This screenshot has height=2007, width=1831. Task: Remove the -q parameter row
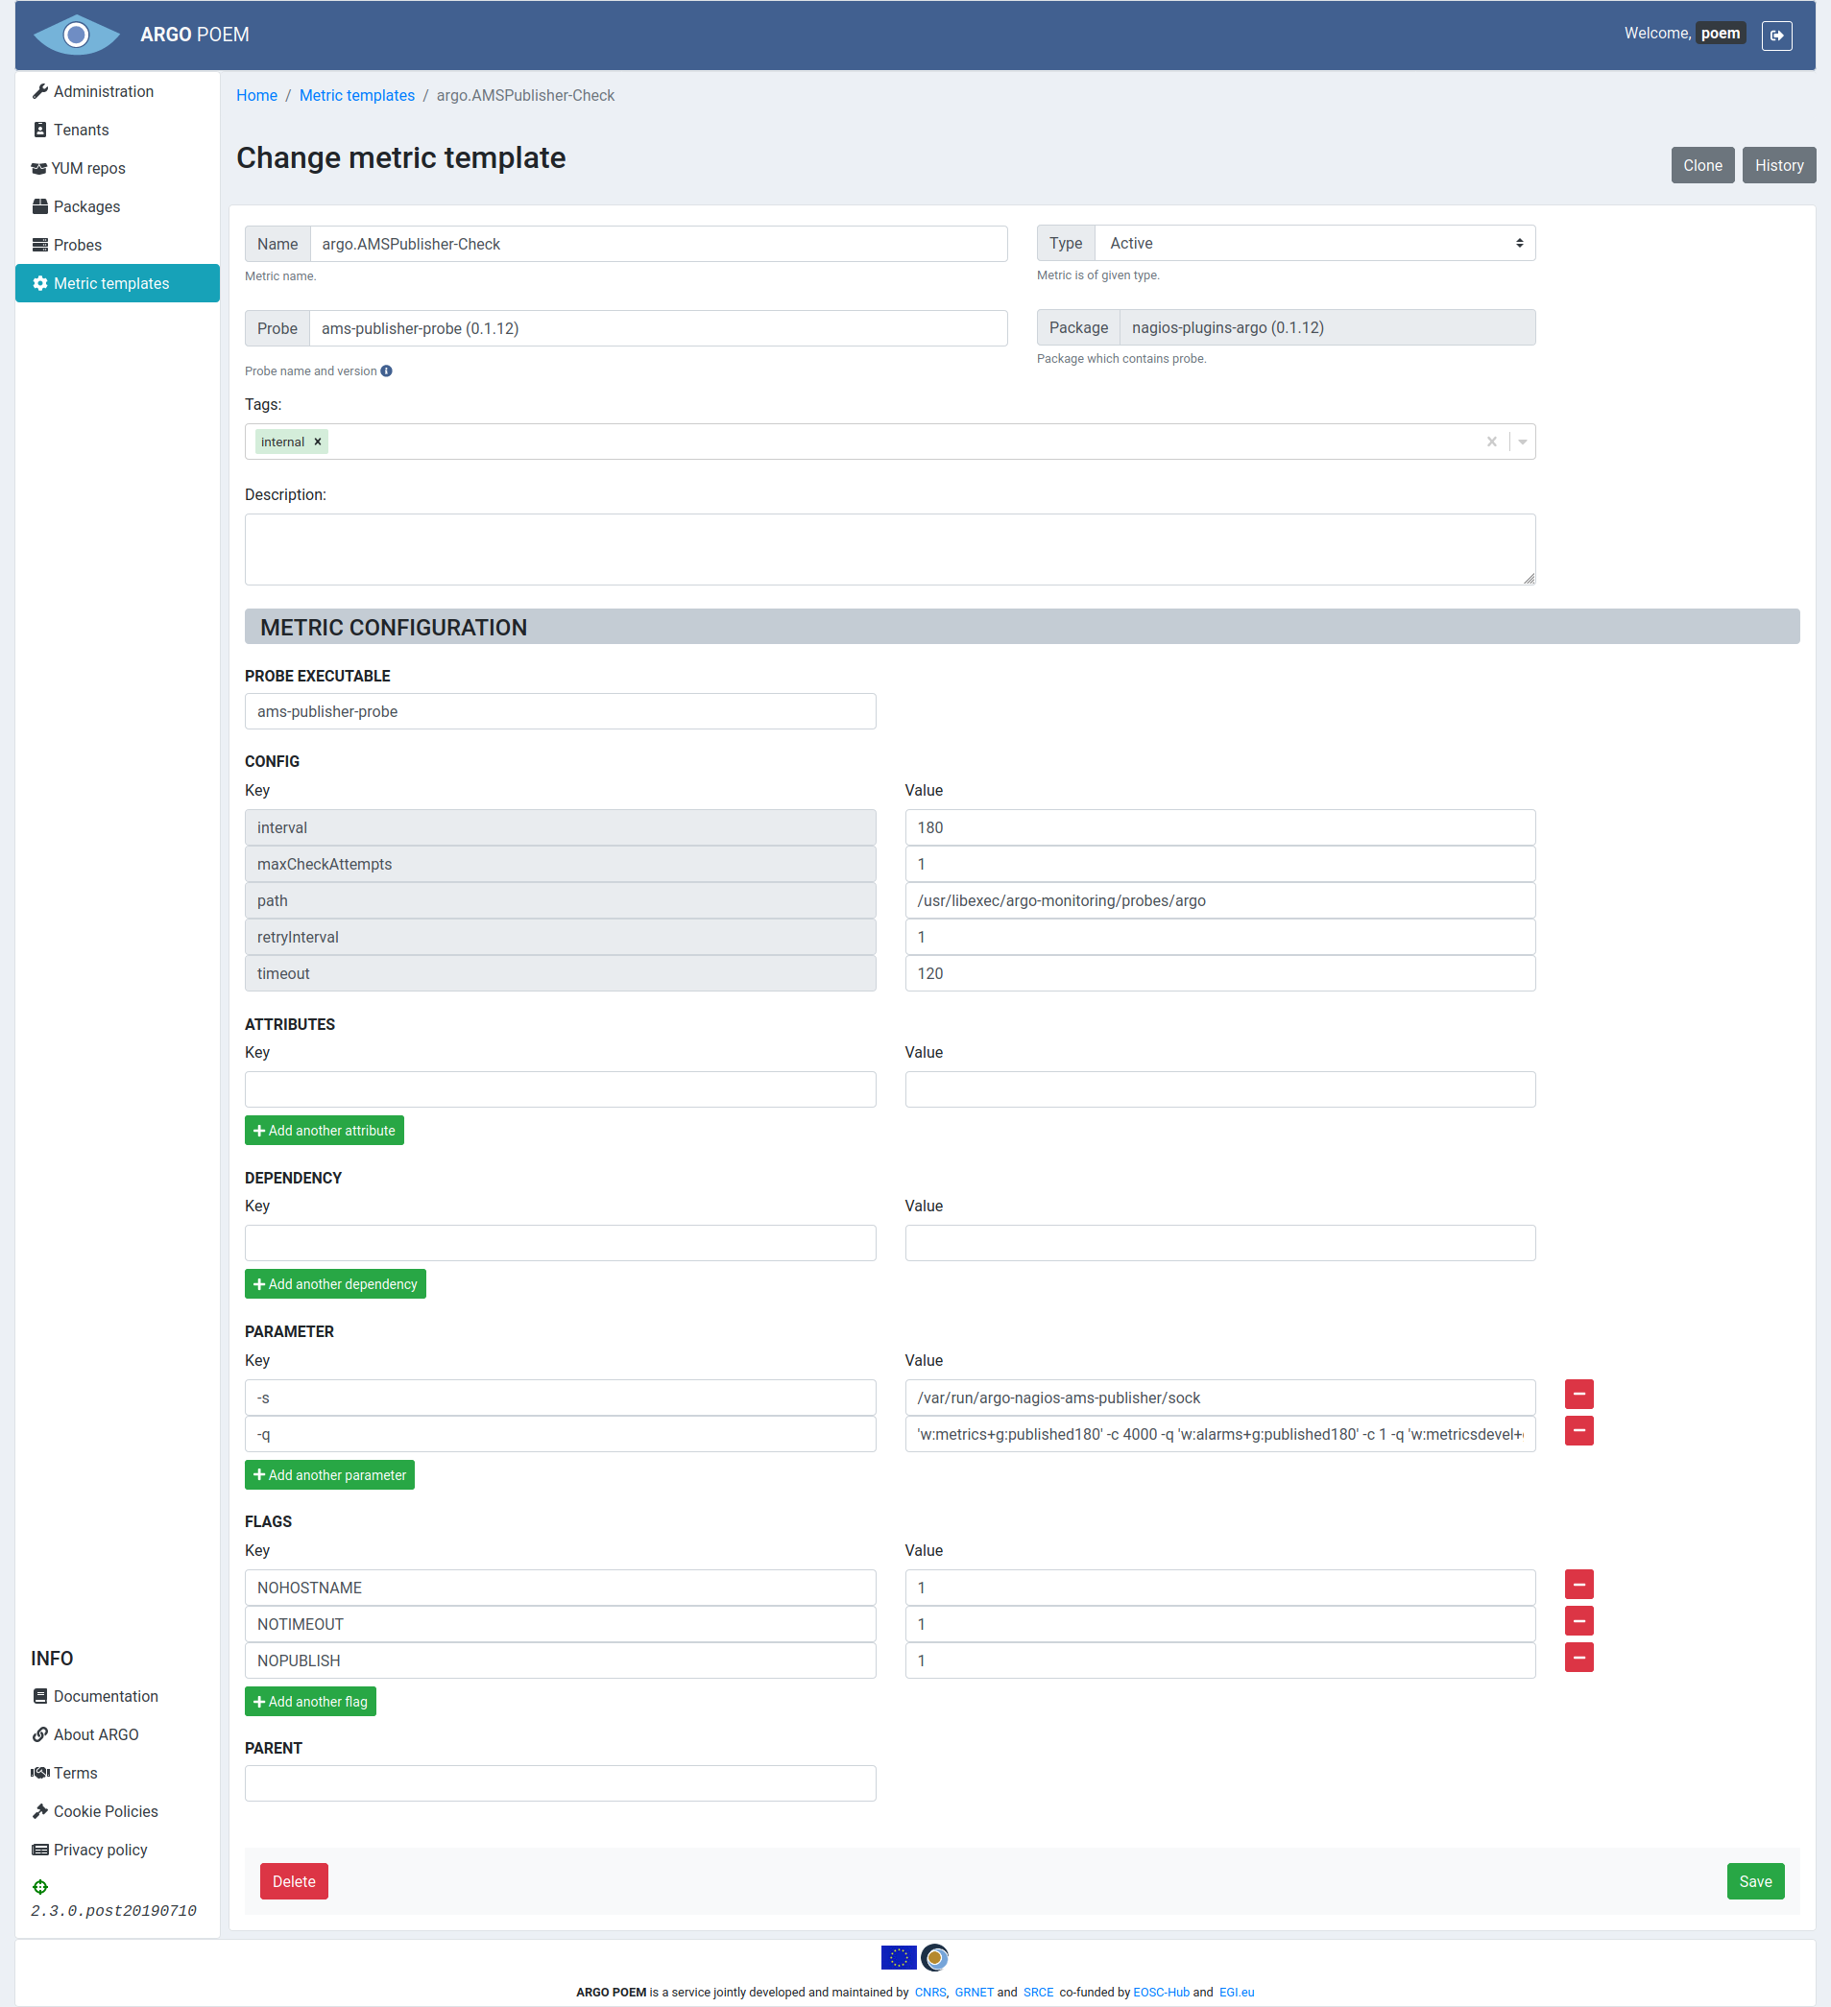(x=1579, y=1430)
